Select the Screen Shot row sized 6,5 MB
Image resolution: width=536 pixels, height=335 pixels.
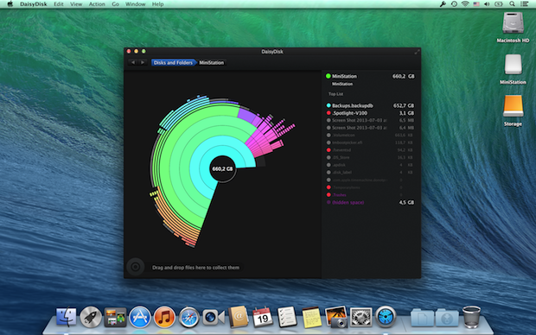click(370, 120)
